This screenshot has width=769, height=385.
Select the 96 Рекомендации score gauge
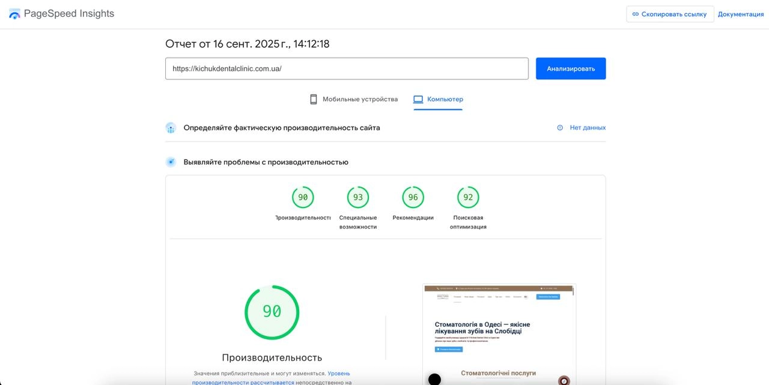(x=413, y=197)
